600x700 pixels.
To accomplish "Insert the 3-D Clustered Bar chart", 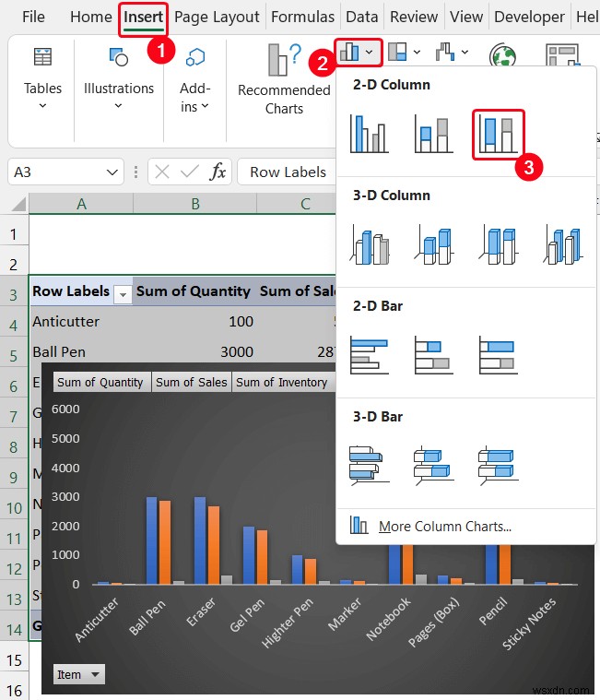I will click(x=369, y=466).
